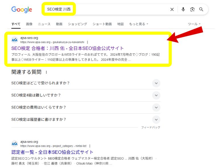This screenshot has height=167, width=222.
Task: Switch to the 動画 tab
Action: point(59,24)
